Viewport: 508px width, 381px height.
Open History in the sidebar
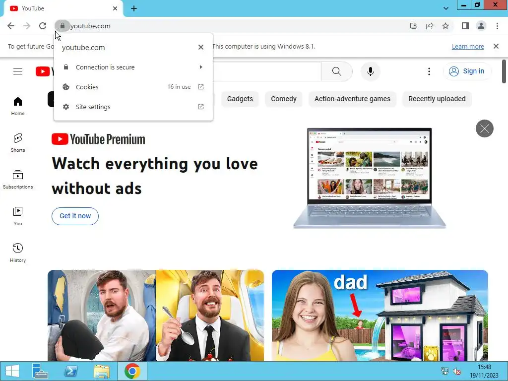(18, 253)
